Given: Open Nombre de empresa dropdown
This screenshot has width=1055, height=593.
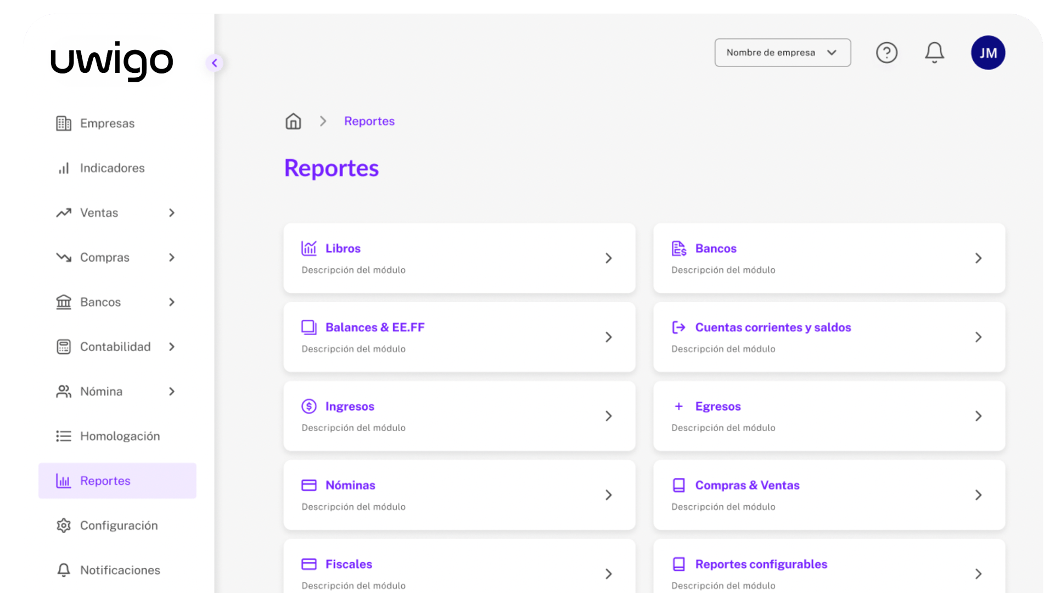Looking at the screenshot, I should click(782, 53).
